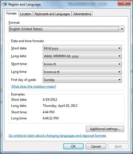The width and height of the screenshot is (133, 154).
Task: Select the Administrative tab
Action: (x=82, y=14)
